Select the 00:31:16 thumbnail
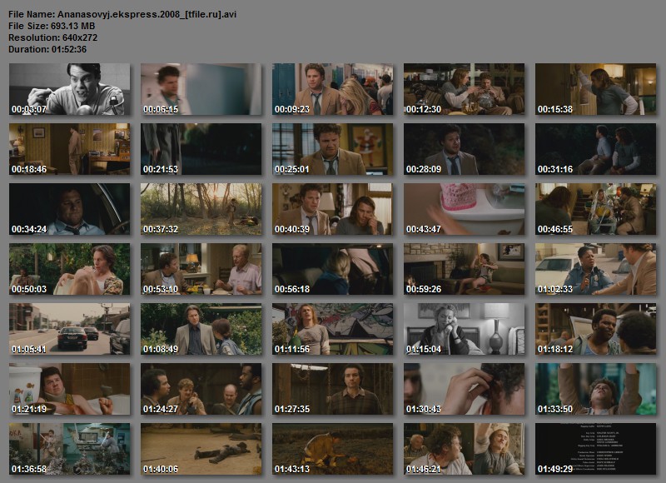 [596, 149]
